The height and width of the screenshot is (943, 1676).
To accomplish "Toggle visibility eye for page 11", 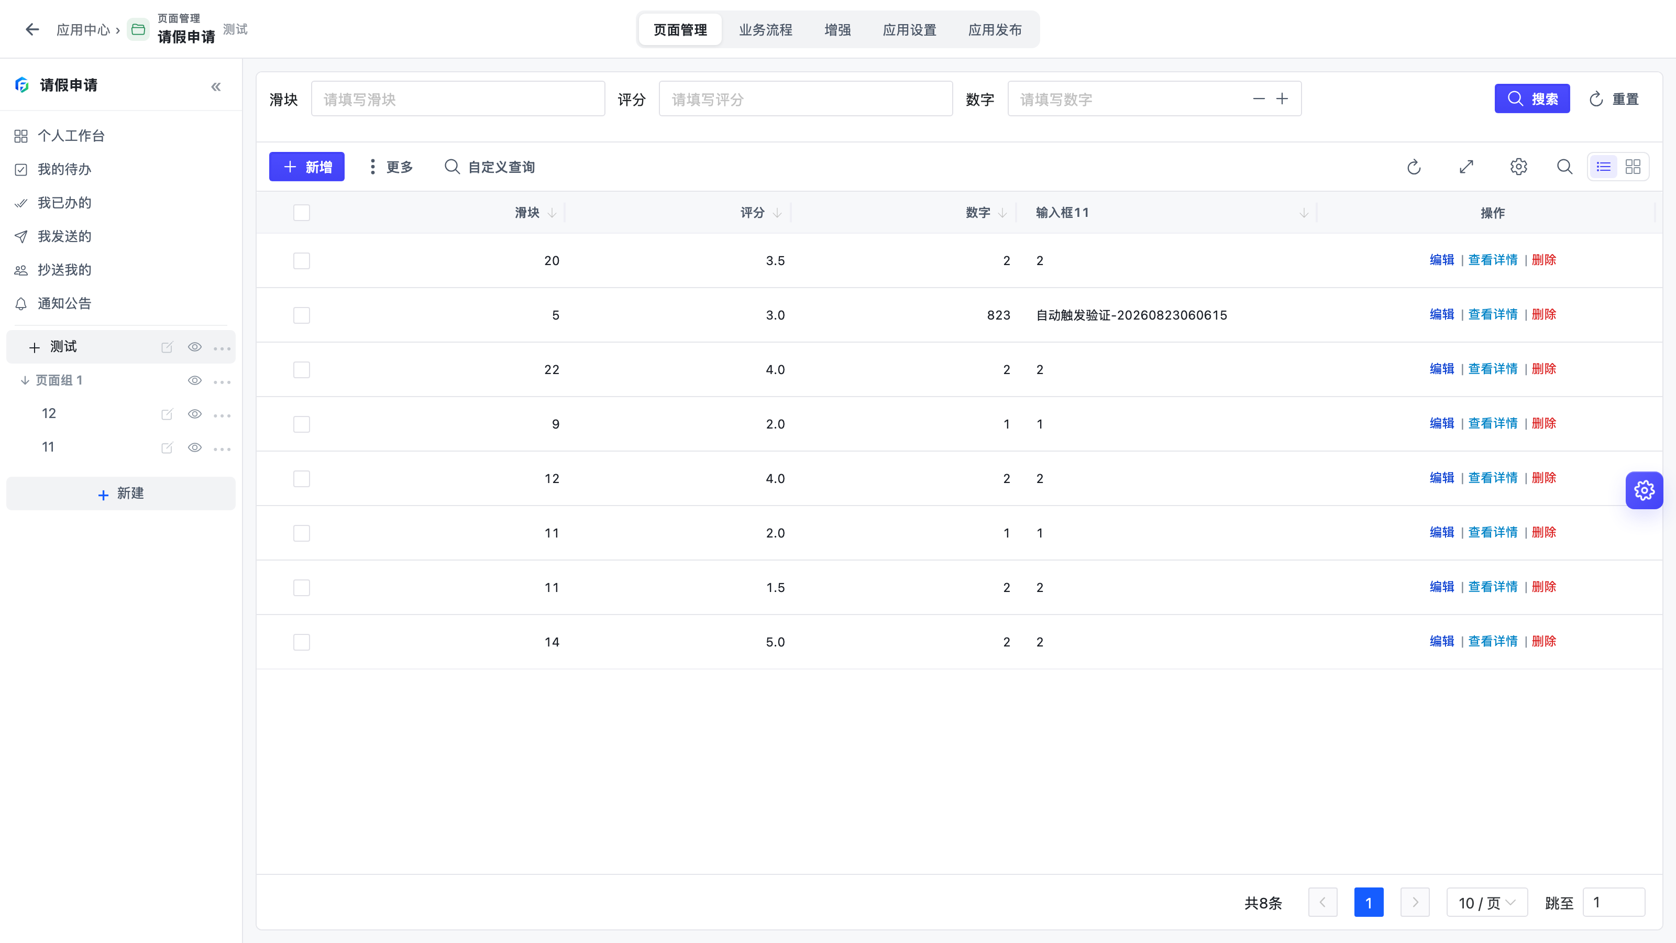I will (x=194, y=447).
